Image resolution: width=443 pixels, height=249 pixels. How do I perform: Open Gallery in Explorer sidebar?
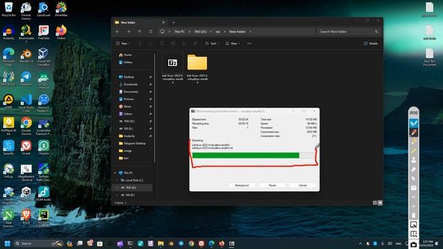pos(126,62)
